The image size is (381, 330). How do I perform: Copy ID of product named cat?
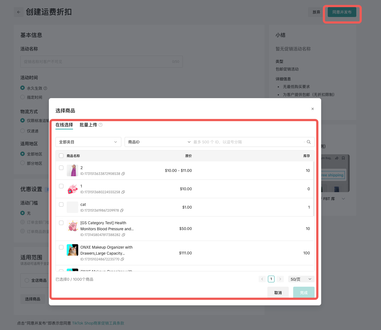pos(122,210)
